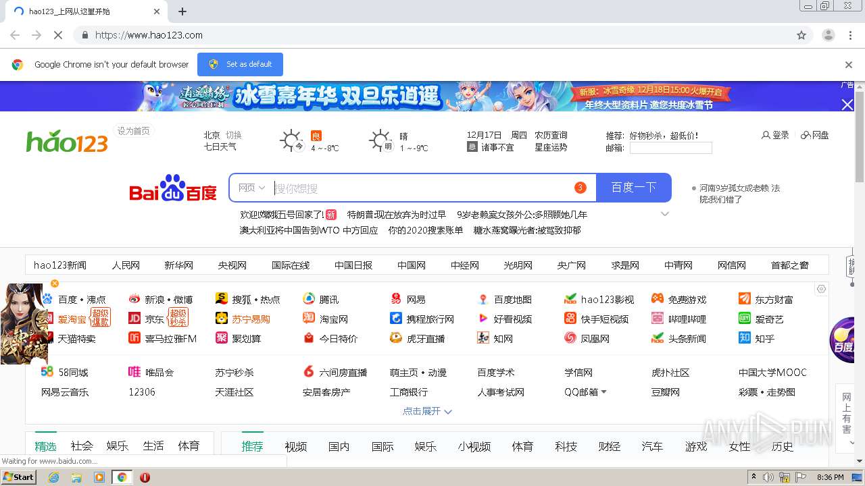The height and width of the screenshot is (486, 865).
Task: Open the Ctrip travel icon
Action: pyautogui.click(x=396, y=319)
